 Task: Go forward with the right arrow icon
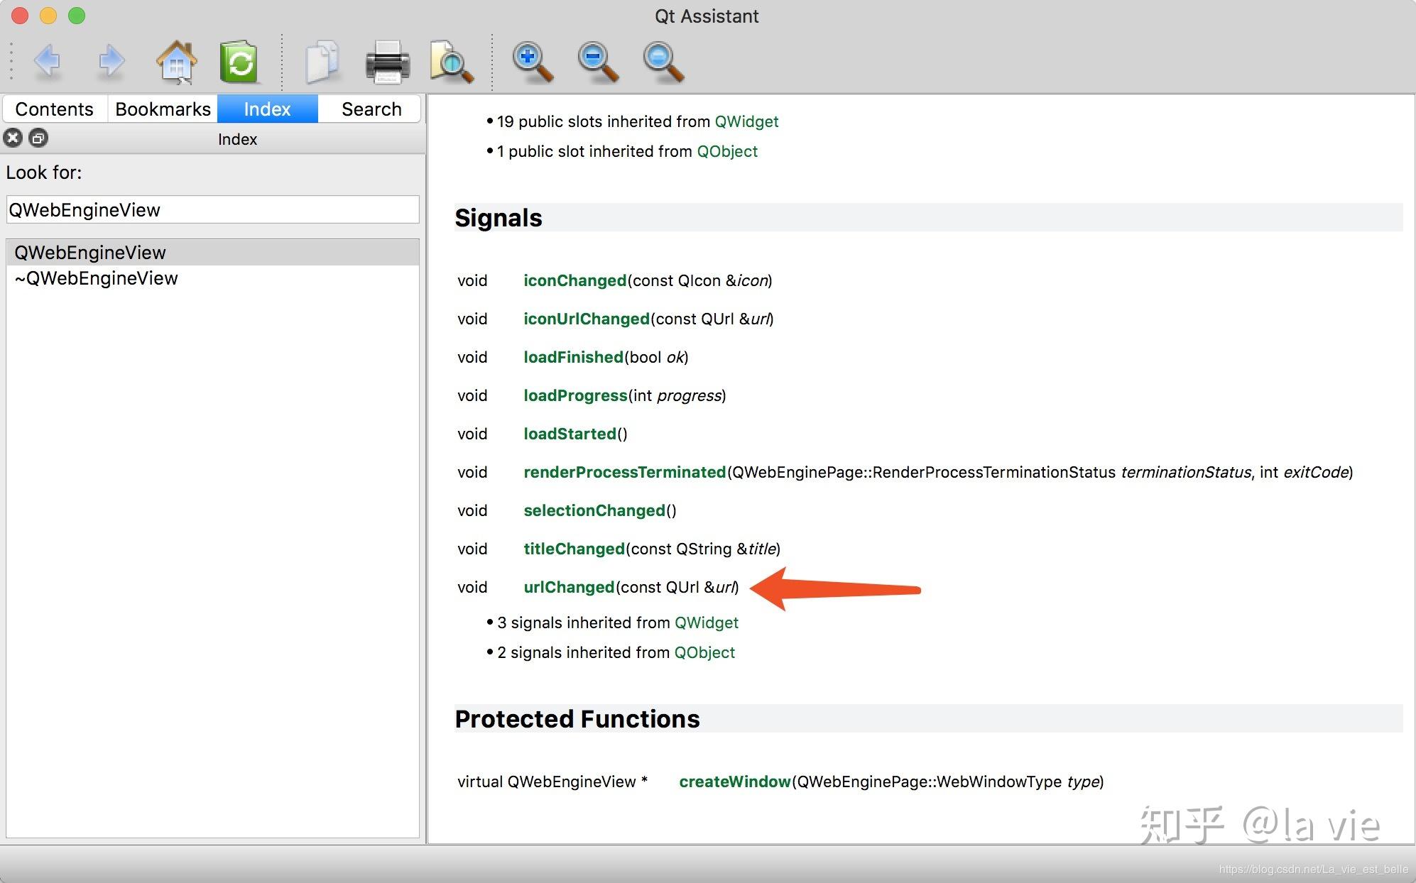click(111, 62)
